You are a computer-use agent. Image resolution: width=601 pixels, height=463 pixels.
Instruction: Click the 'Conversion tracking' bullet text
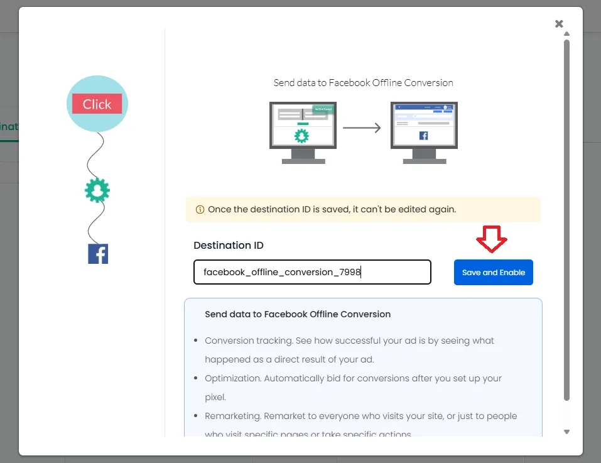[x=349, y=350]
